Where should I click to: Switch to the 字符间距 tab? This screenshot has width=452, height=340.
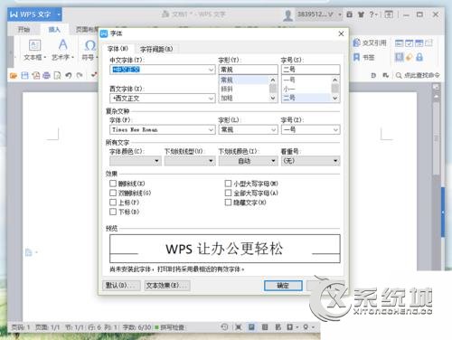[x=156, y=49]
